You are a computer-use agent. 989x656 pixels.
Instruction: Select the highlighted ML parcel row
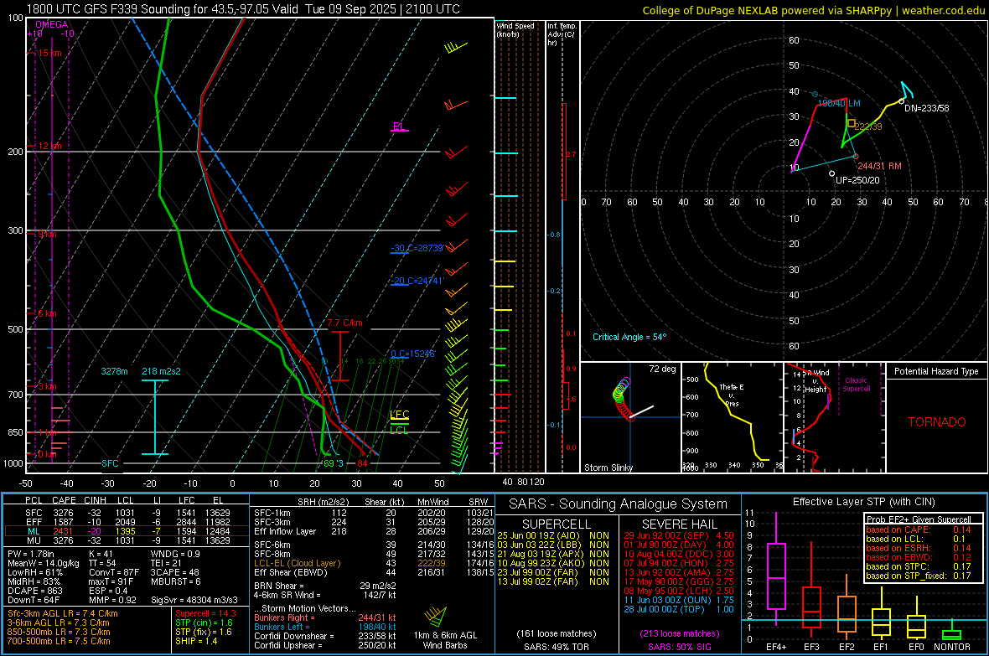tap(127, 531)
